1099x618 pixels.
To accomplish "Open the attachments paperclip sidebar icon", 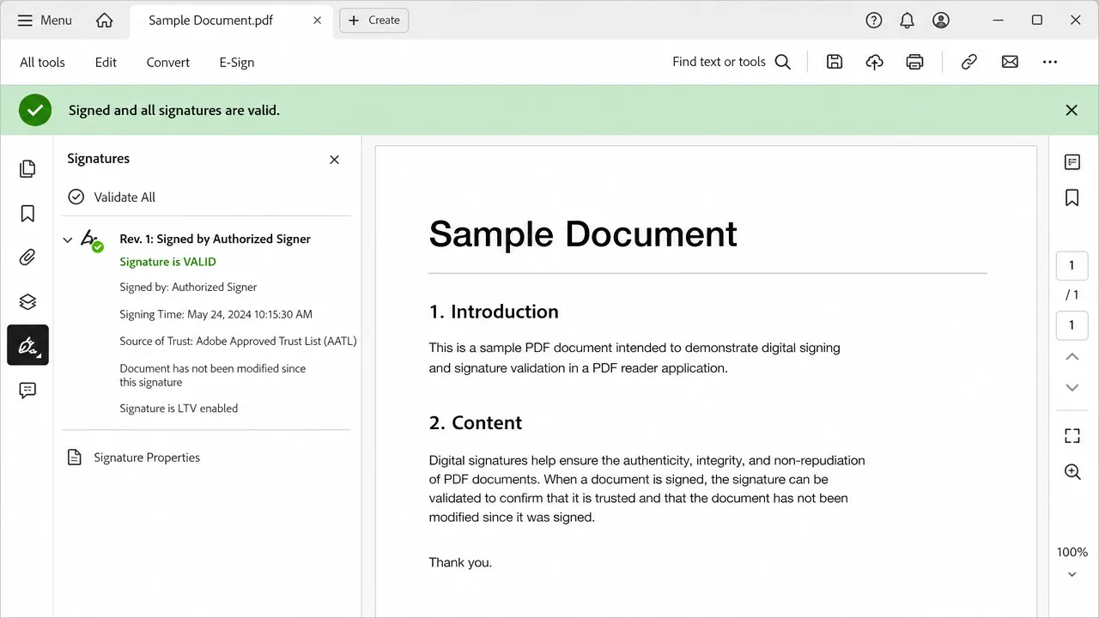I will tap(27, 257).
